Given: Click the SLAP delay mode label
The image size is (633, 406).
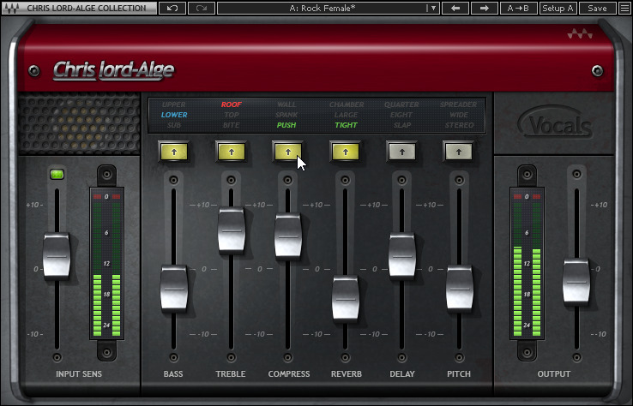Looking at the screenshot, I should 402,125.
